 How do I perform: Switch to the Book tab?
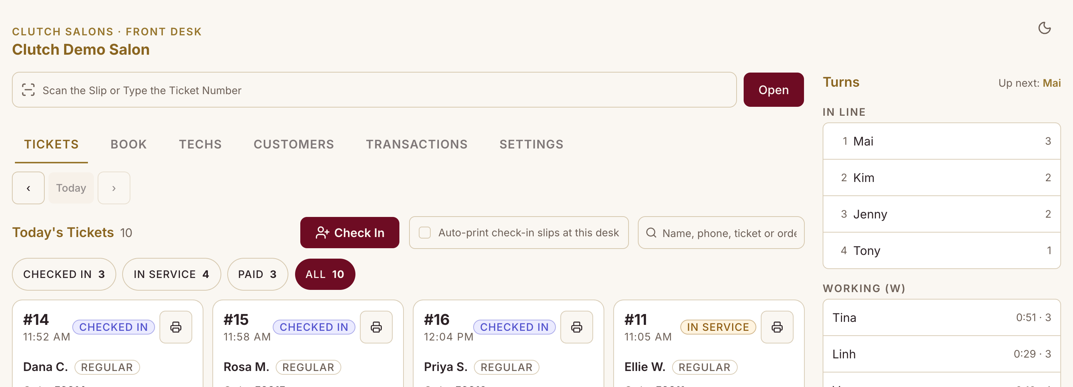[x=129, y=144]
